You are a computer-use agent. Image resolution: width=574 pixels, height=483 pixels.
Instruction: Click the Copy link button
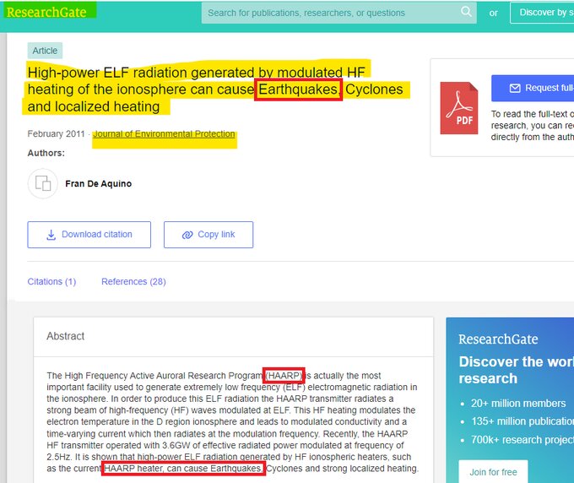[208, 235]
